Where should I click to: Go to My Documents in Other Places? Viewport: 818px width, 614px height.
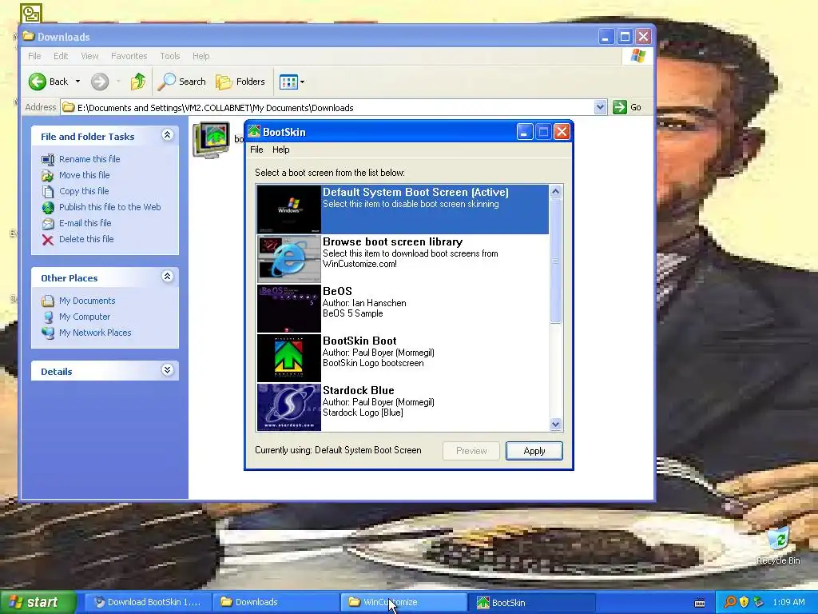coord(86,301)
